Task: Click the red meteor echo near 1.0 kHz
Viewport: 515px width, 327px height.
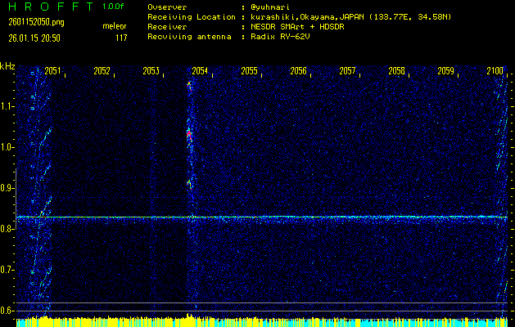Action: coord(189,135)
